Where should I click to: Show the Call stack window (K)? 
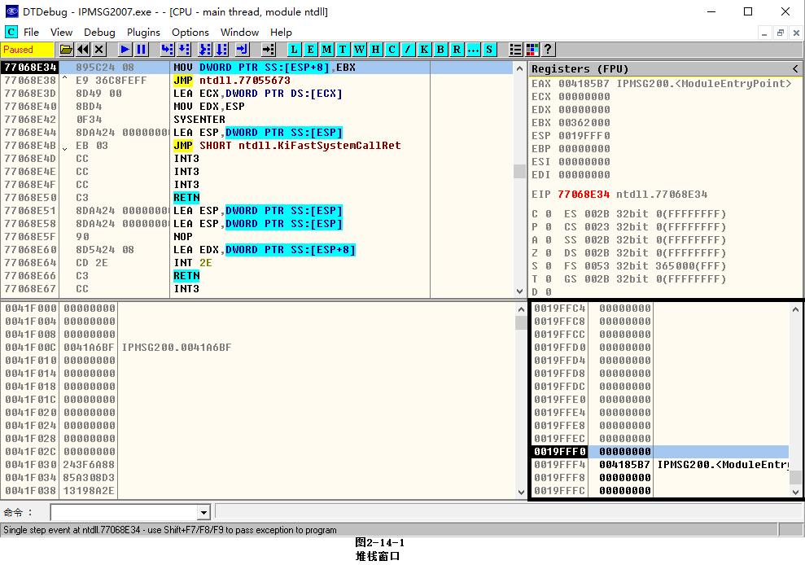click(x=424, y=50)
